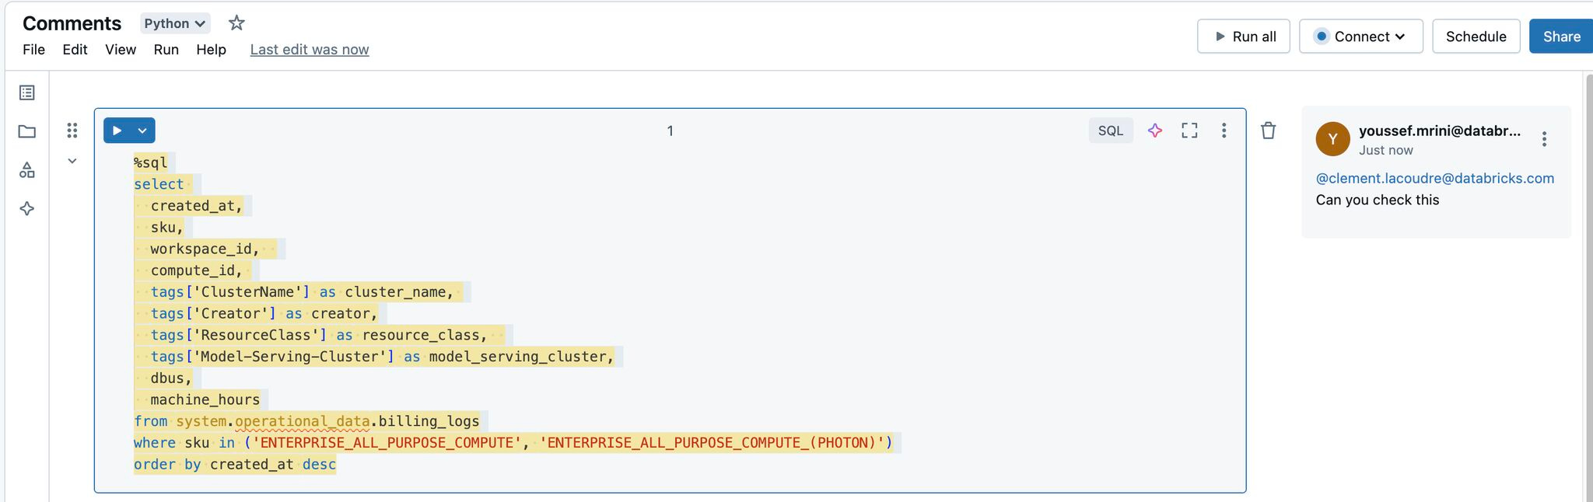Viewport: 1593px width, 502px height.
Task: Change cell language via SQL badge
Action: point(1110,131)
